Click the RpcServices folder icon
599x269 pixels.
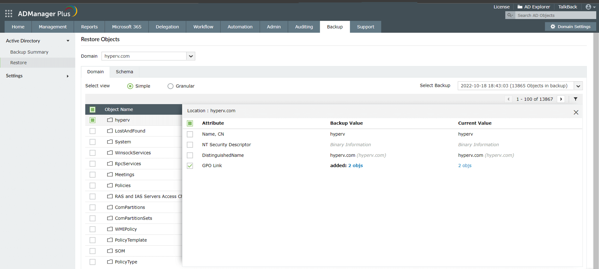(110, 163)
